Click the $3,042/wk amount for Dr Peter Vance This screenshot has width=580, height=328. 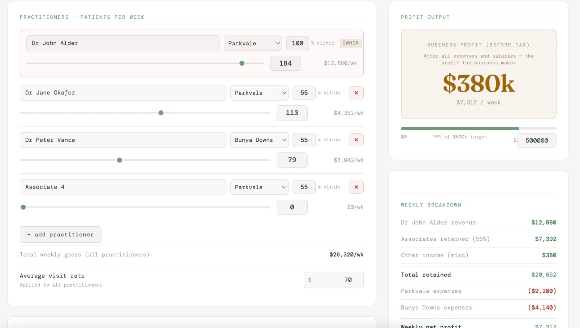349,160
